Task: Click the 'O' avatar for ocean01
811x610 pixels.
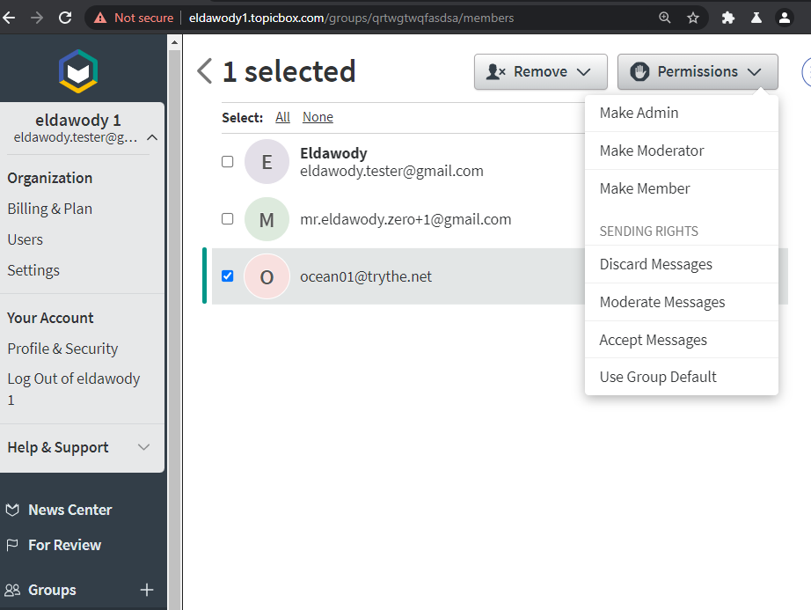Action: (x=267, y=276)
